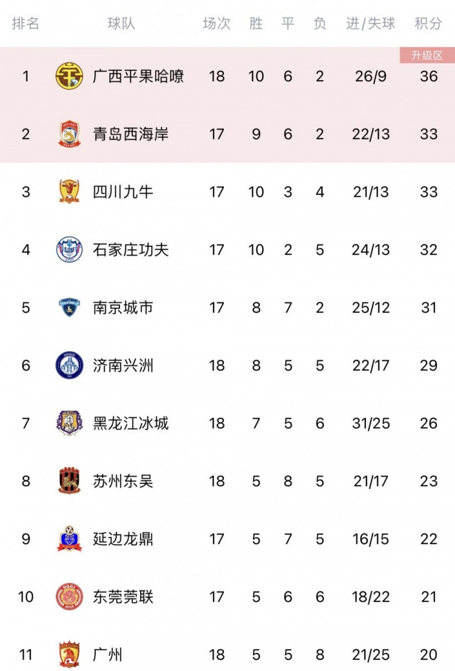Click the 升级区 promotion zone tag
Screen dimensions: 455x671
427,55
